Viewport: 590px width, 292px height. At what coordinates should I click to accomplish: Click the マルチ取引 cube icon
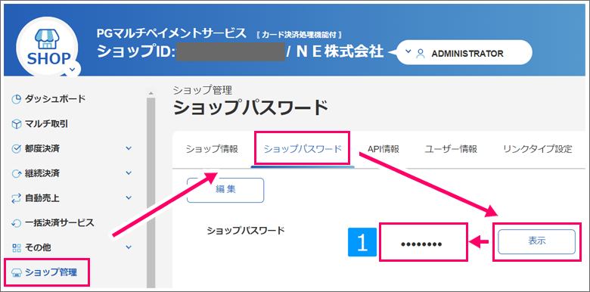click(x=16, y=124)
